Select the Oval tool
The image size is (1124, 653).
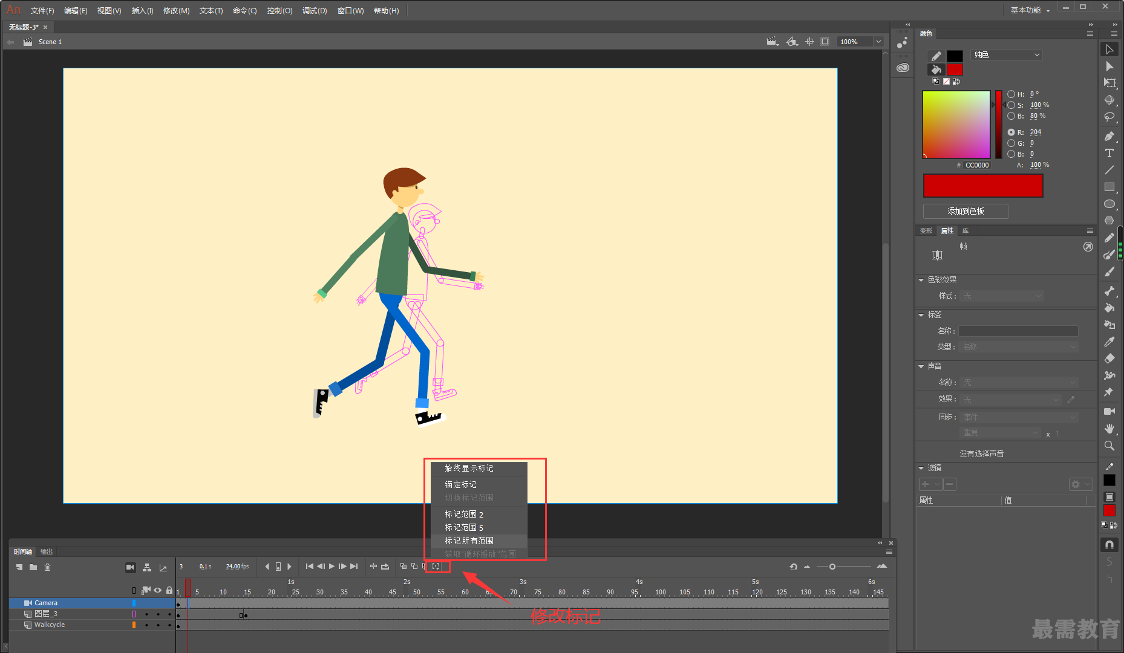(1109, 204)
